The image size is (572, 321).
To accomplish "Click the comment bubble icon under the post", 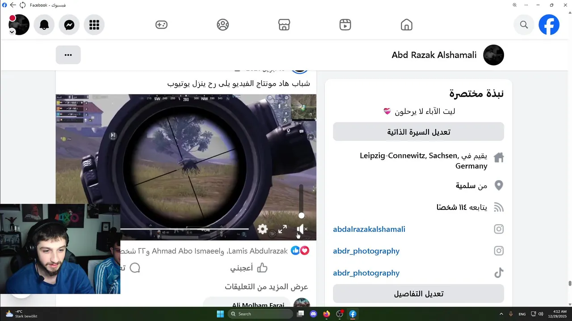I will [135, 267].
